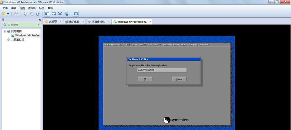The image size is (291, 130).
Task: Open the 视图 menu
Action: click(22, 8)
